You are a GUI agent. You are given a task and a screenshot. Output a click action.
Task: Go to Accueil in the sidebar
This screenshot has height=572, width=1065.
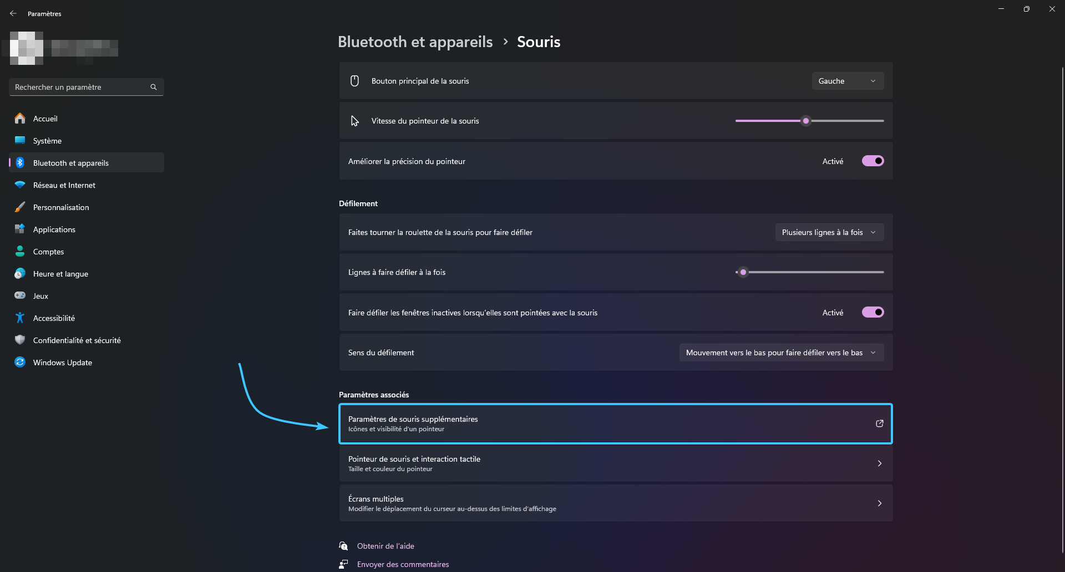point(87,118)
